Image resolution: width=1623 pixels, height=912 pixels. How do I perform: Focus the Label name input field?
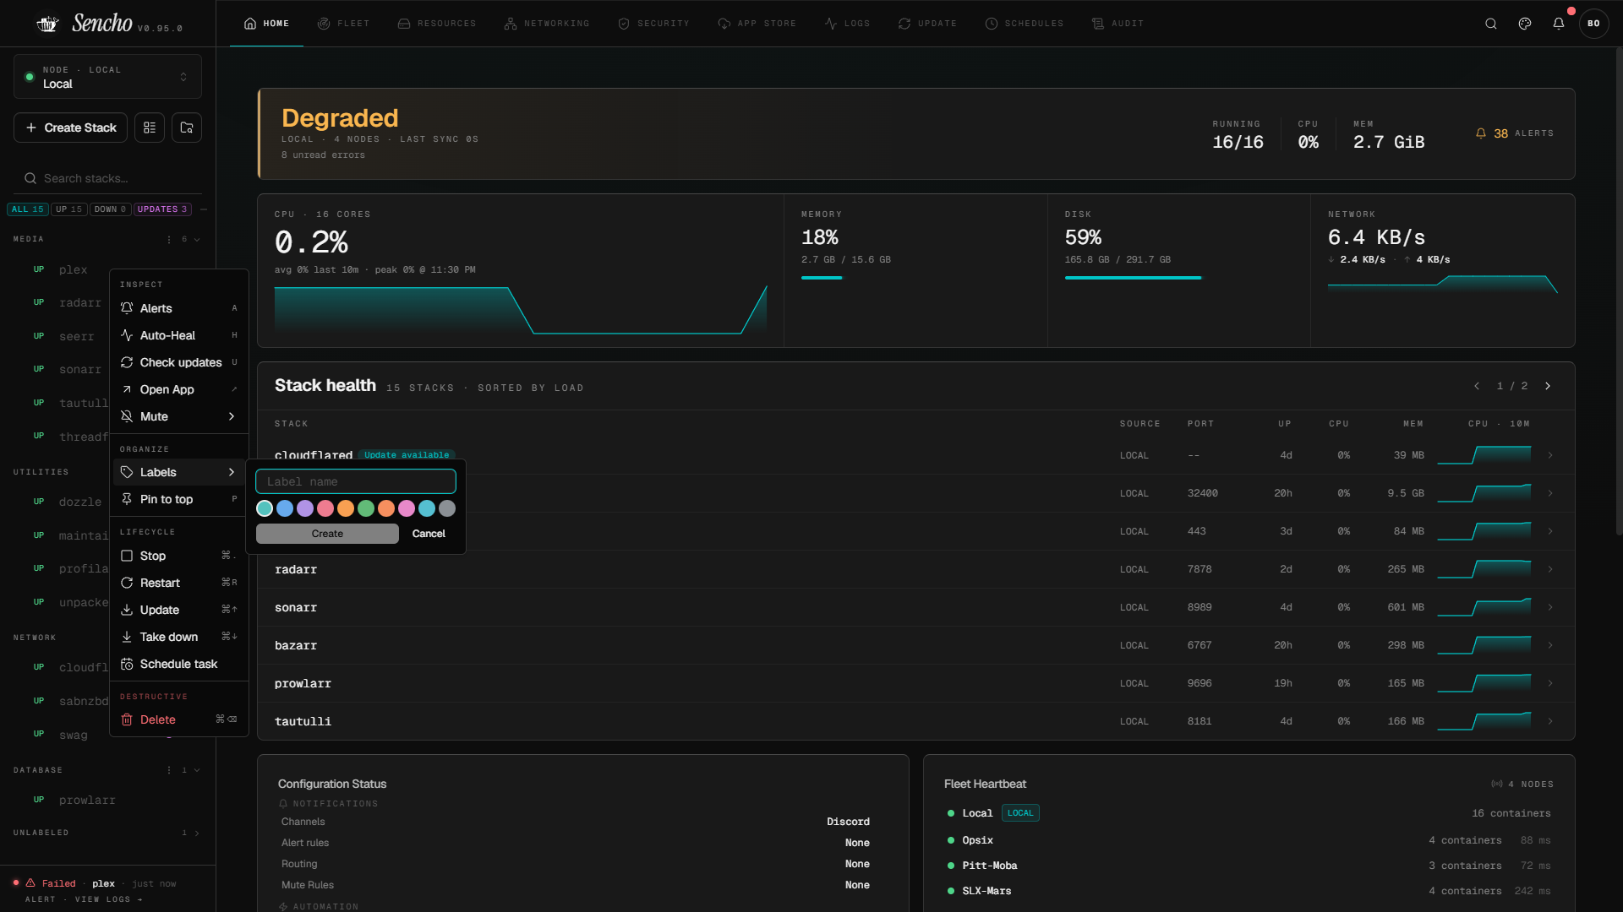click(x=356, y=481)
